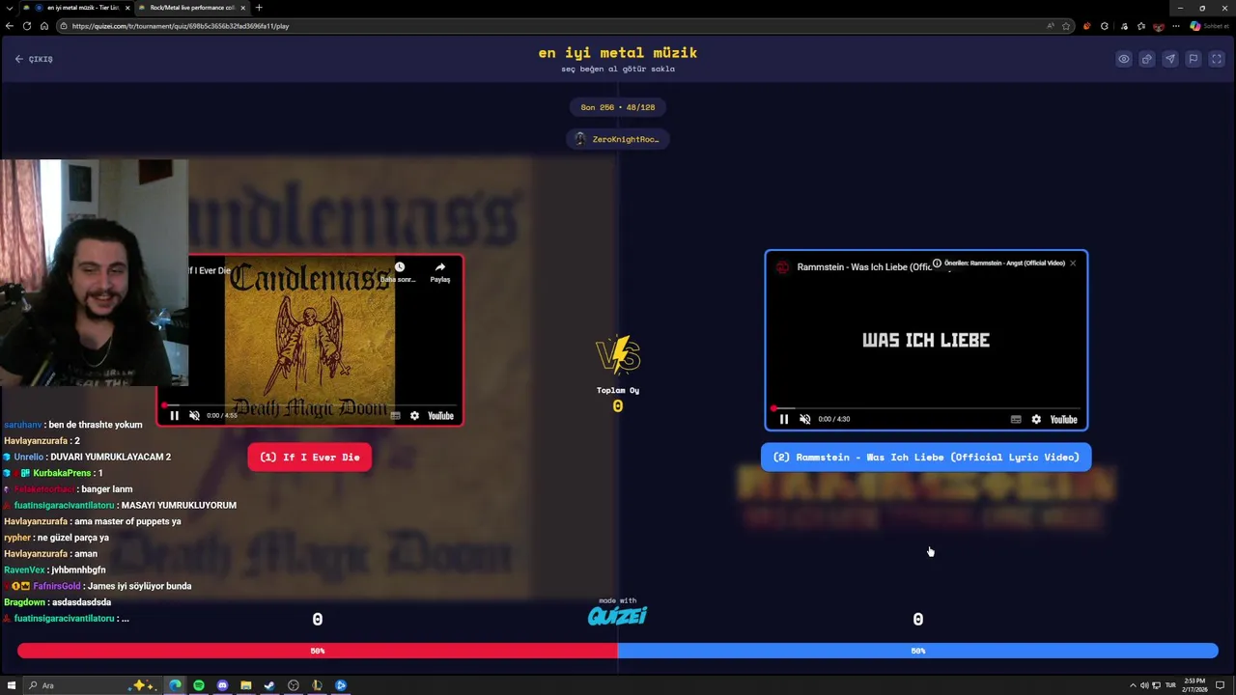Pause the Candlemass video
Screen dimensions: 1236x695
(x=174, y=416)
